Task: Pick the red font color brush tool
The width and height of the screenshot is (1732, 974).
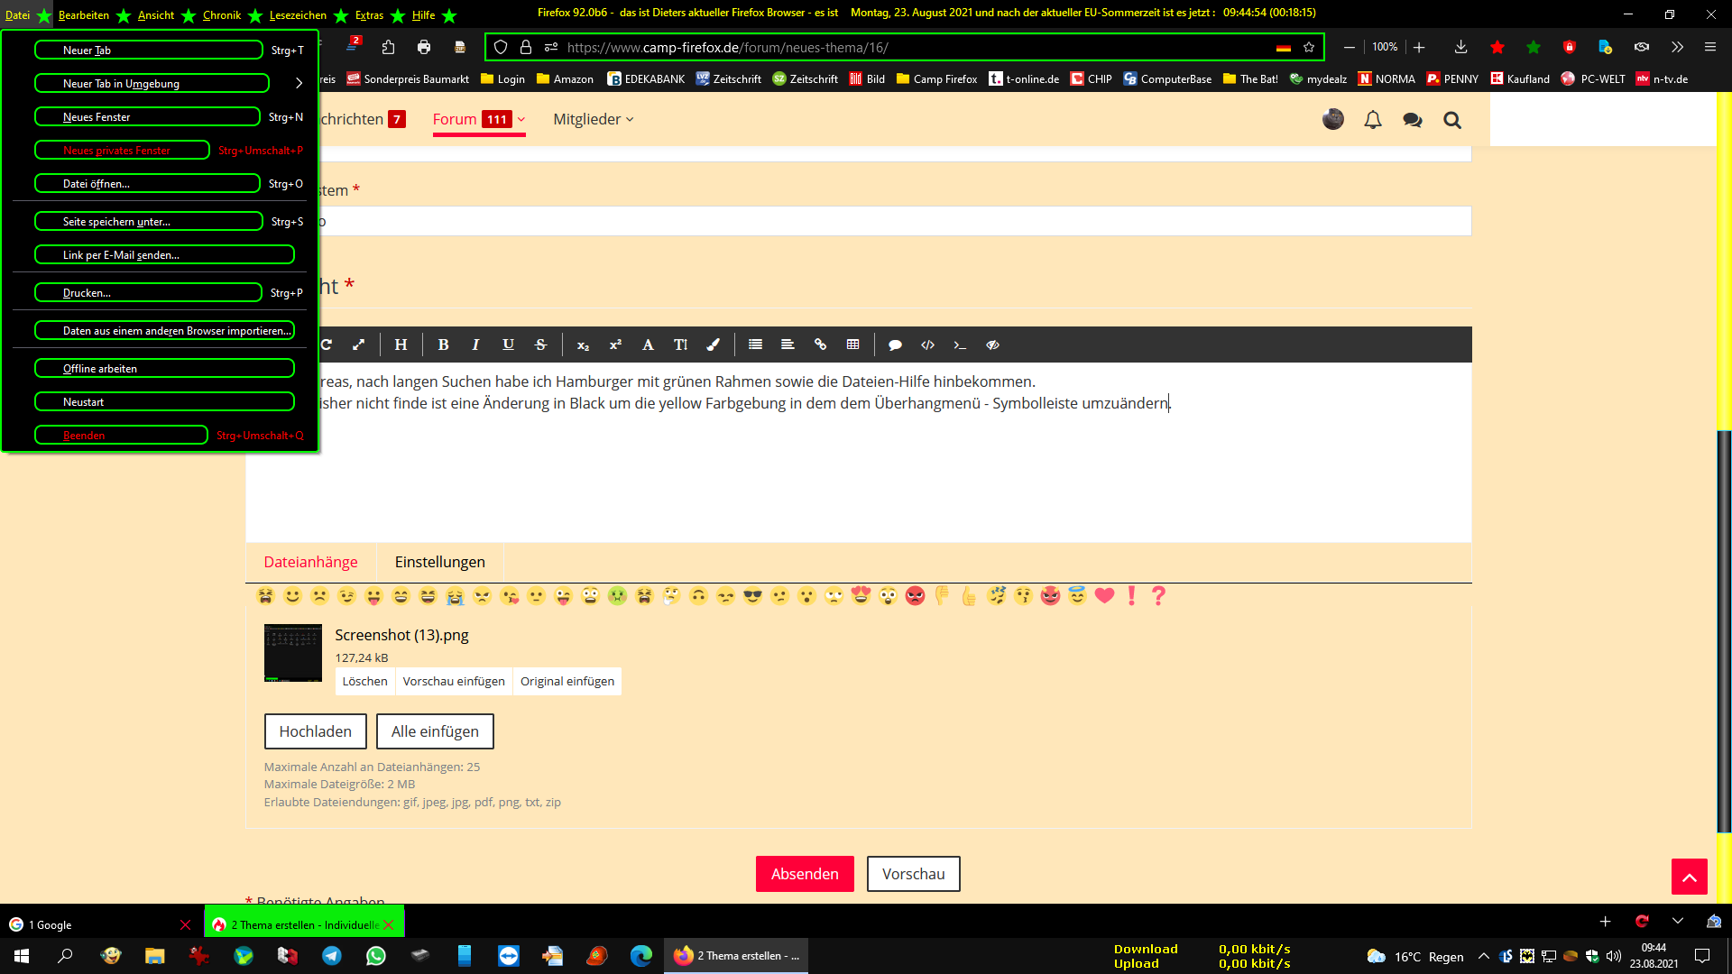Action: point(713,345)
